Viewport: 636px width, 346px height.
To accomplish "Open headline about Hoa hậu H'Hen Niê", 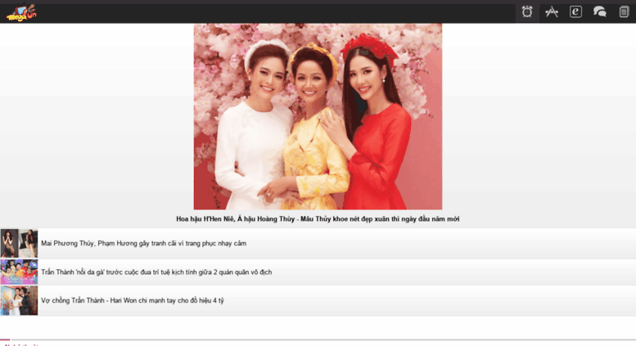I will point(318,218).
